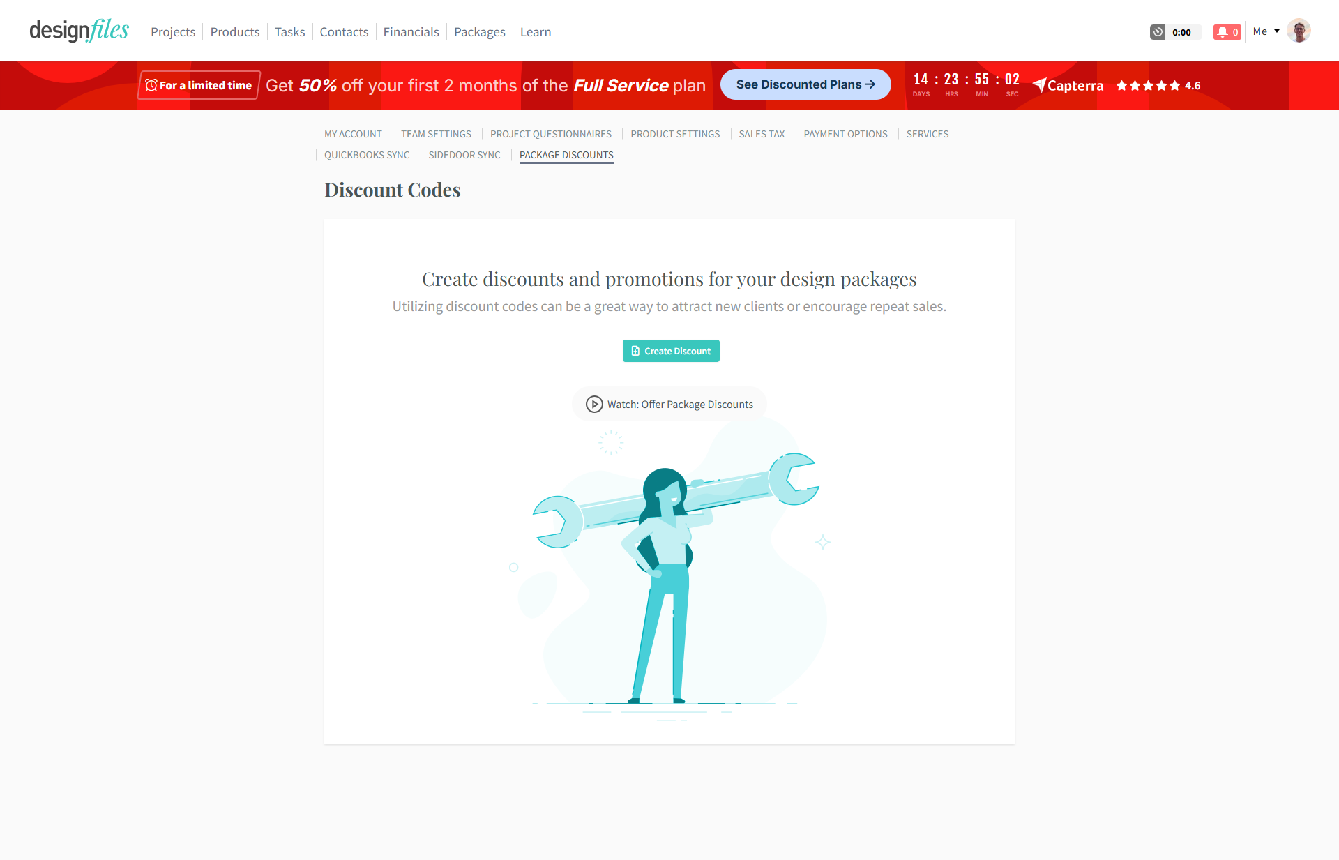Click the alarm clock limited time badge
Screen dimensions: 1339x860
pos(199,85)
